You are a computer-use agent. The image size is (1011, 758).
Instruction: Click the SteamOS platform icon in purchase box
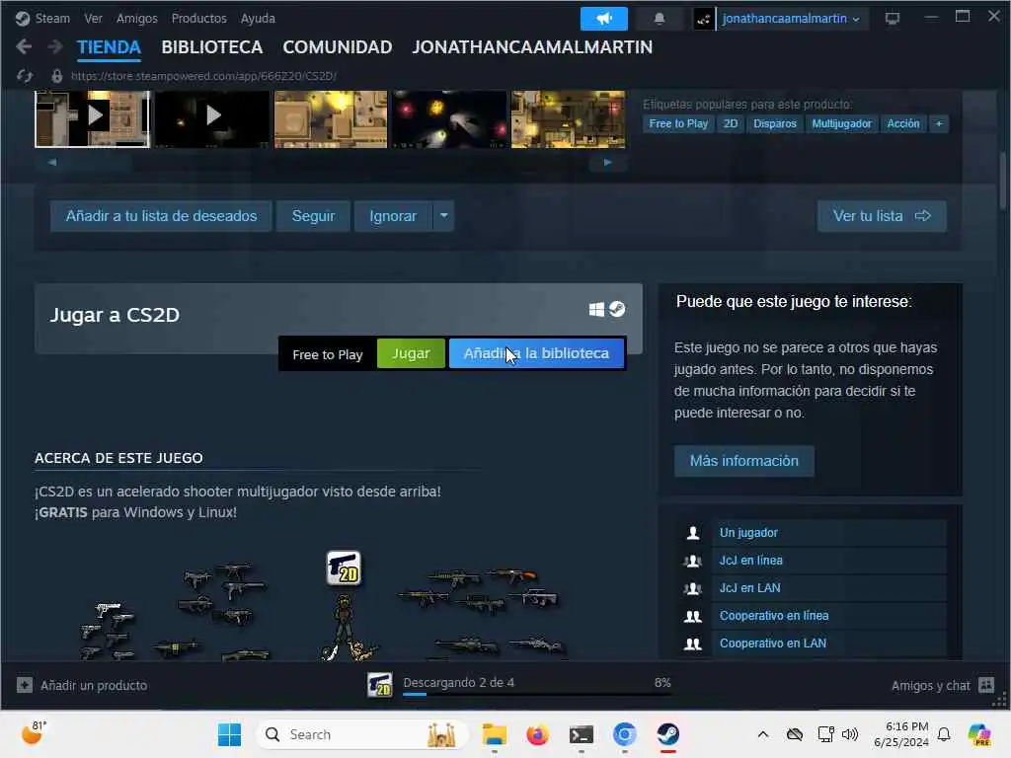coord(617,309)
